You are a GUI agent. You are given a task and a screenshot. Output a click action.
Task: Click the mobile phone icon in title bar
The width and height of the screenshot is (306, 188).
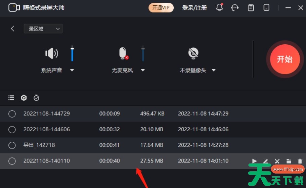pyautogui.click(x=266, y=7)
